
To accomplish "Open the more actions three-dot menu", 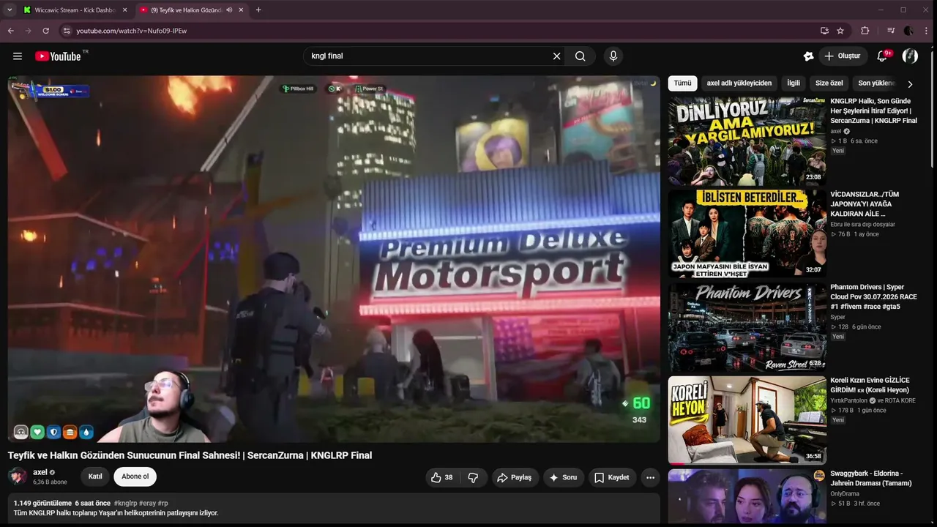I will click(650, 477).
